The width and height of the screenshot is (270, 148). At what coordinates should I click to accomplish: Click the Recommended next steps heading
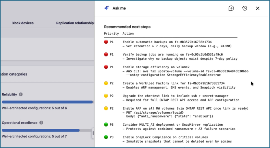(127, 27)
